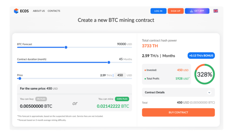The height and width of the screenshot is (134, 233).
Task: Click the Get App button
Action: 197,11
